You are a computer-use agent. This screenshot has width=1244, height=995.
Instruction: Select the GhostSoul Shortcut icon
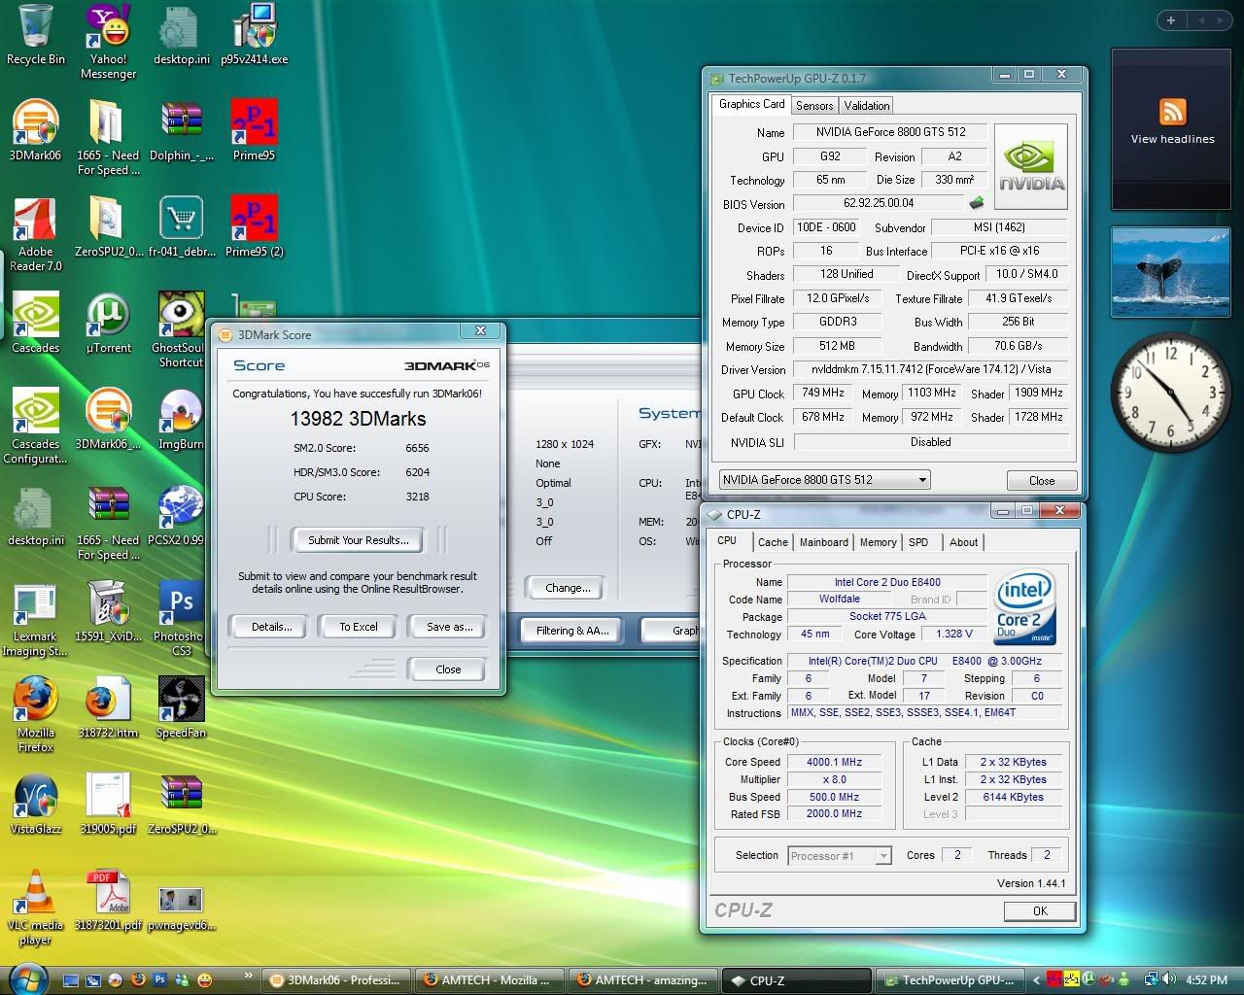(182, 329)
